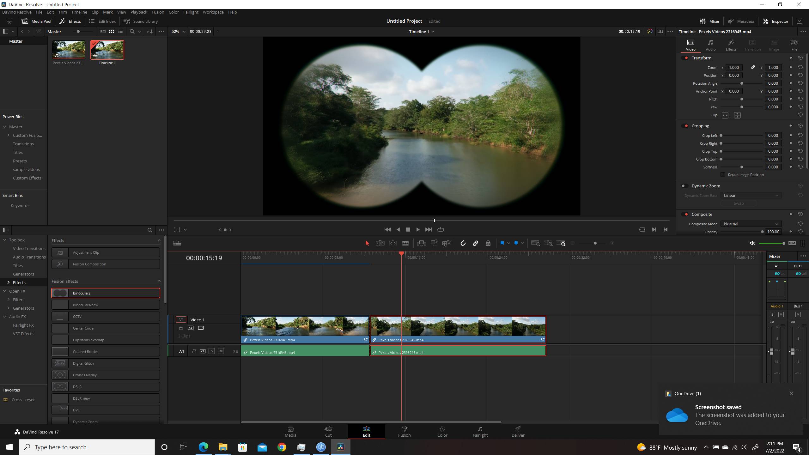
Task: Add a blue flag to clip
Action: coord(502,243)
